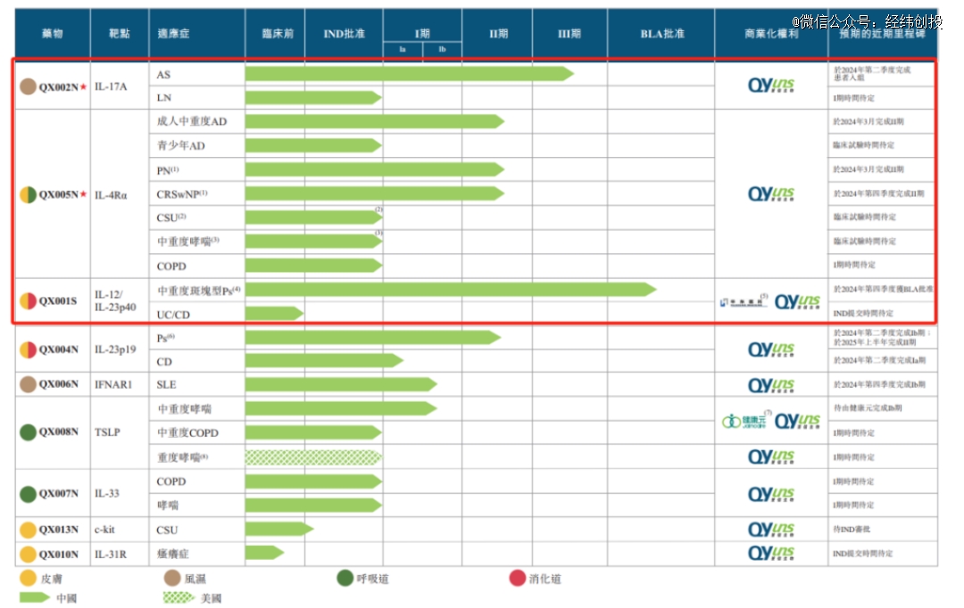Image resolution: width=964 pixels, height=608 pixels.
Task: Click the green 呼吸道 legend circle
Action: 345,578
